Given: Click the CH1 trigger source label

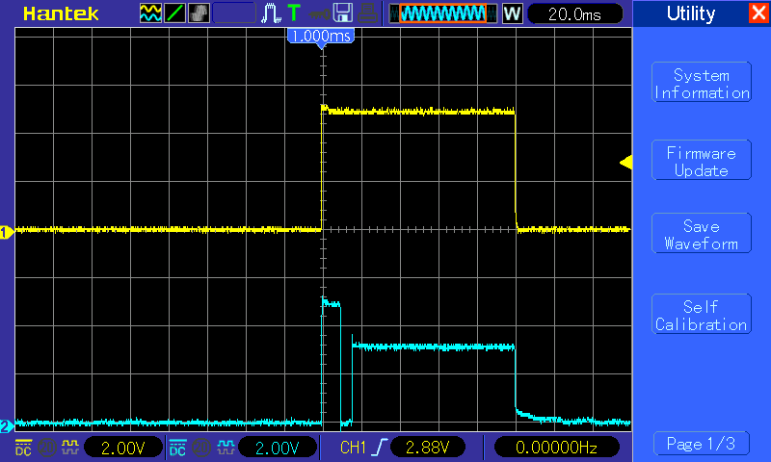Looking at the screenshot, I should [x=353, y=448].
